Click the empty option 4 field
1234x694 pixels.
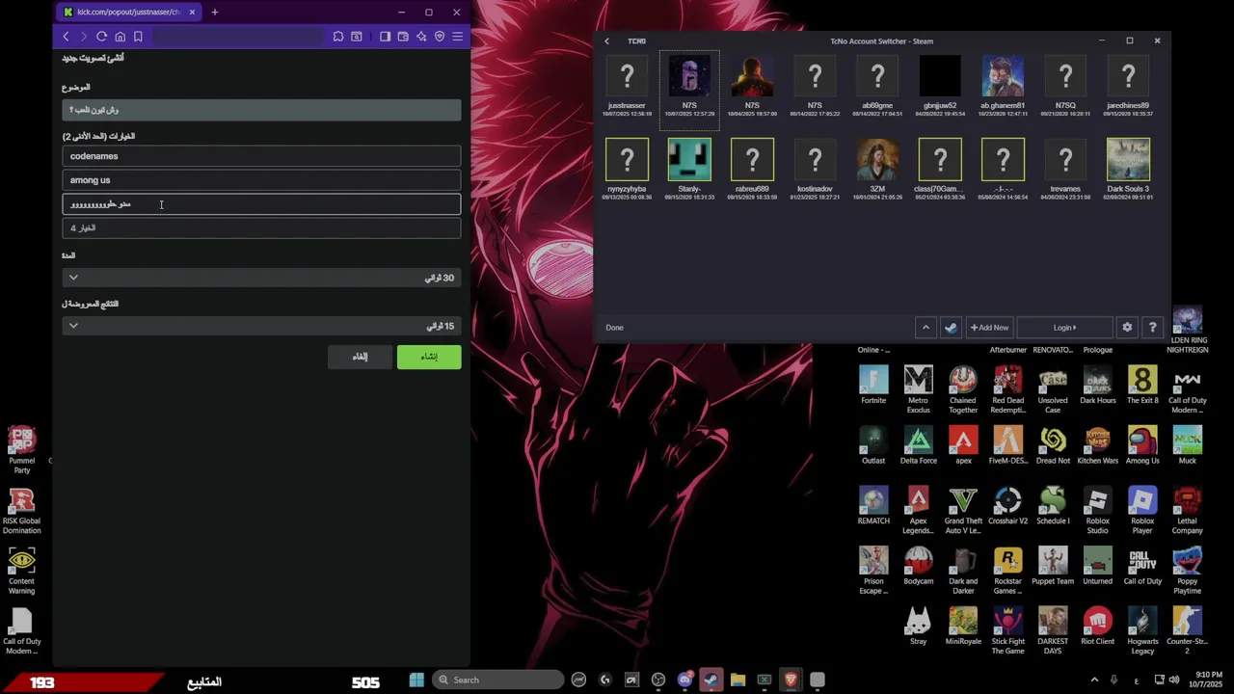261,228
